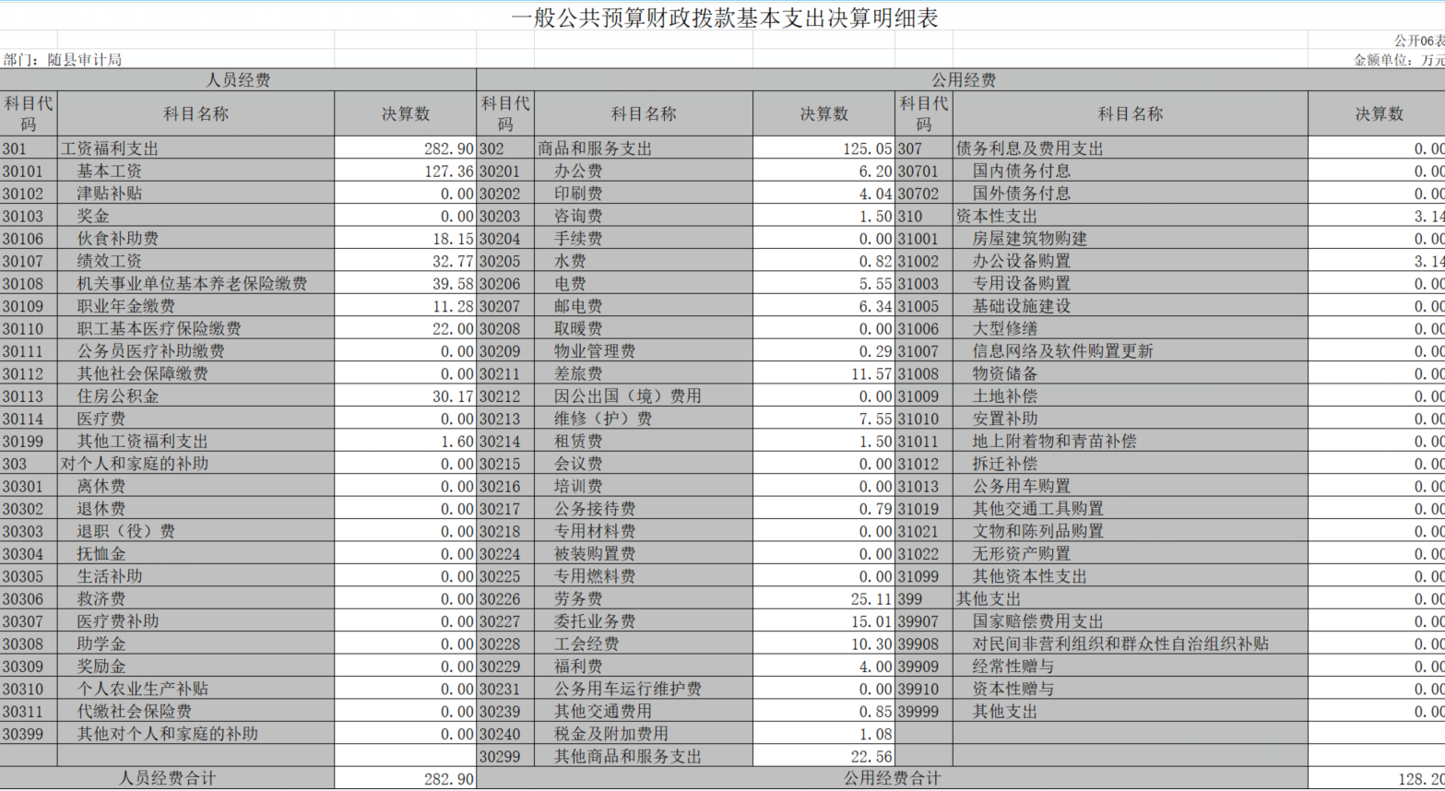Click the 邮电费 cell
The image size is (1445, 791).
point(644,306)
